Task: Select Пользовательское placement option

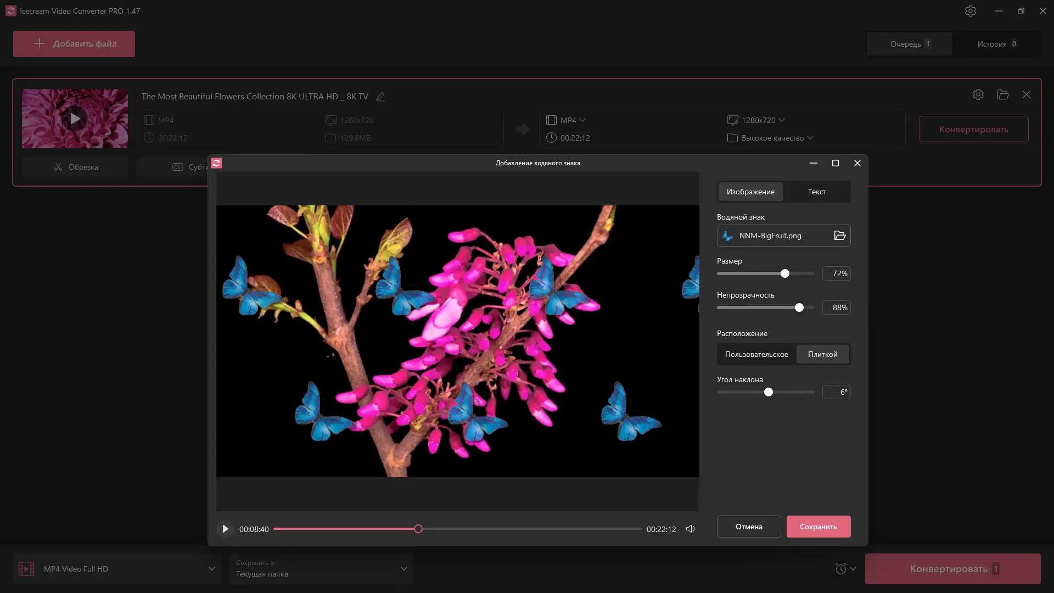Action: (756, 354)
